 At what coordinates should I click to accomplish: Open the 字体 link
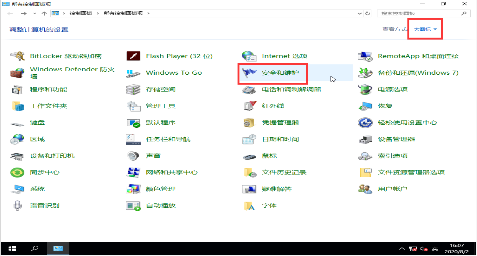pos(269,206)
